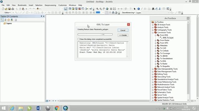
Task: Select Layers in Table Of Contents
Action: click(9, 23)
